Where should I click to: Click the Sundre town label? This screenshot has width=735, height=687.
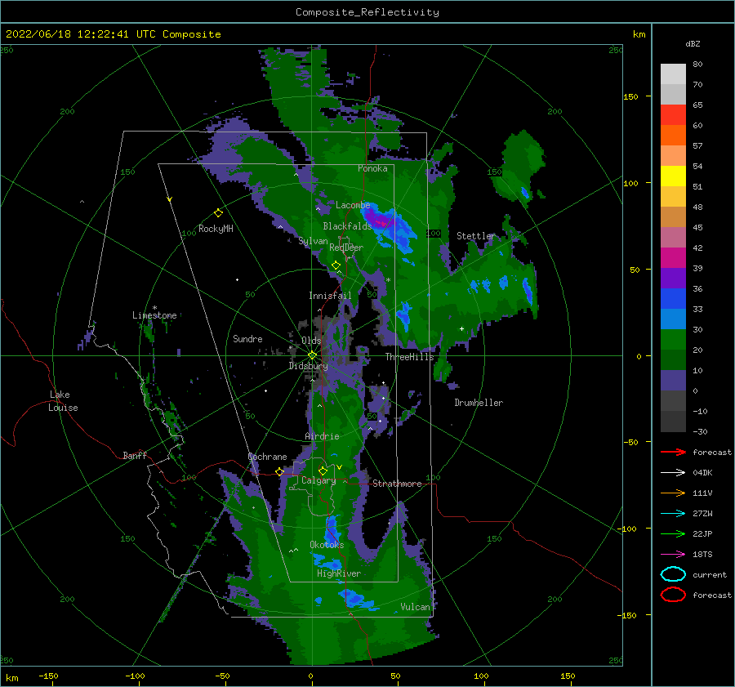click(x=247, y=338)
